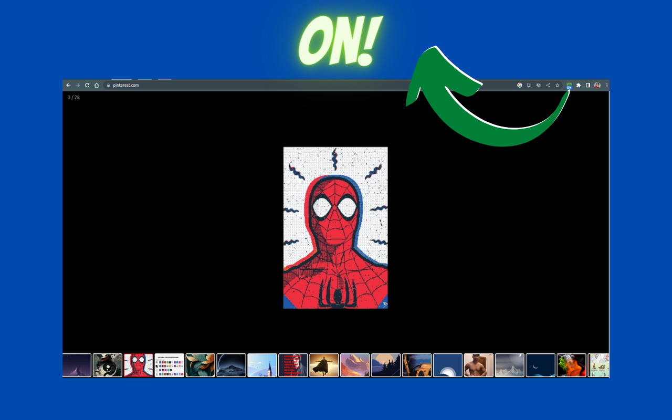Select the yellow sports car thumbnail
Viewport: 672px width, 420px height.
(x=417, y=365)
